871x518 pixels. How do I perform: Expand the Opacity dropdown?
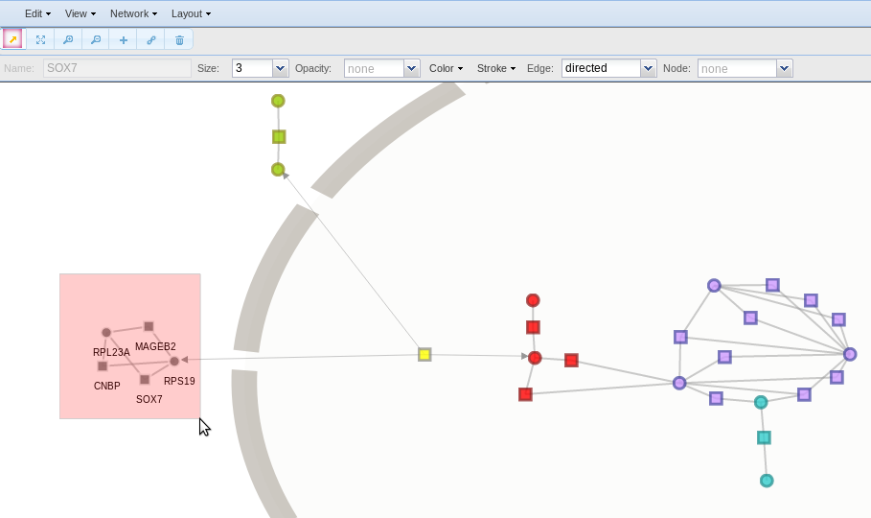coord(411,68)
